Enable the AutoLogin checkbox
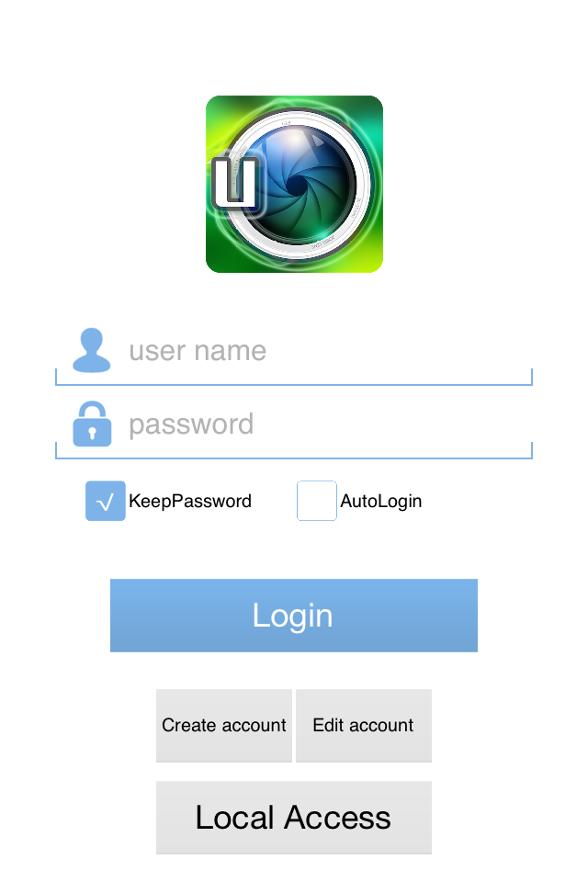The height and width of the screenshot is (882, 588). 317,501
